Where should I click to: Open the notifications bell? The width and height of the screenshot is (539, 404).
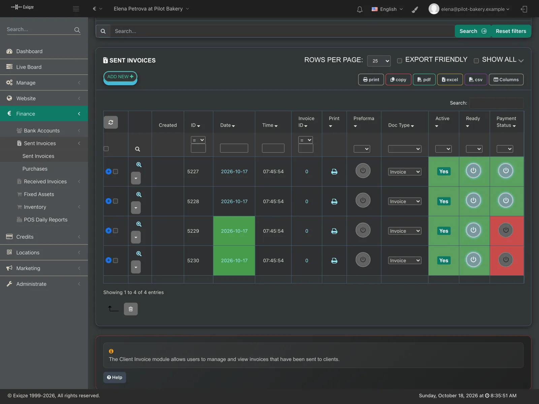pyautogui.click(x=360, y=9)
